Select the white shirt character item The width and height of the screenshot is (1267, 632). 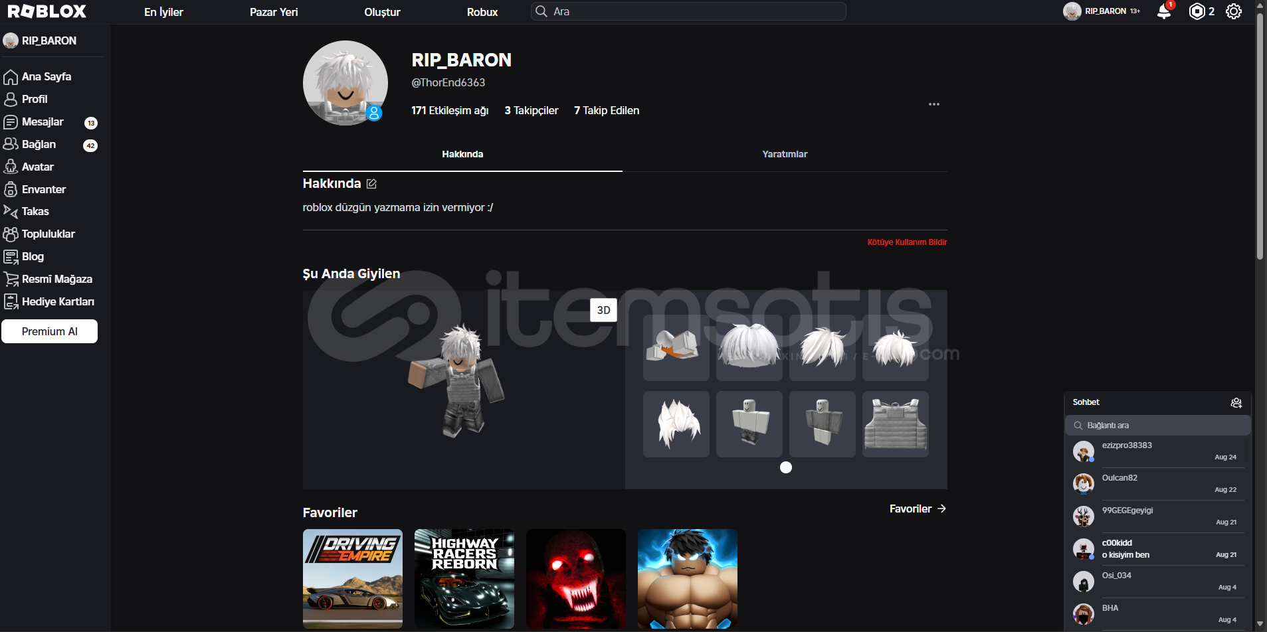749,424
